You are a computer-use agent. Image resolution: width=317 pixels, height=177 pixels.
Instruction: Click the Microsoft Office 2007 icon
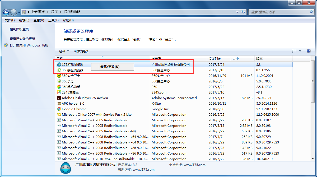coord(59,114)
